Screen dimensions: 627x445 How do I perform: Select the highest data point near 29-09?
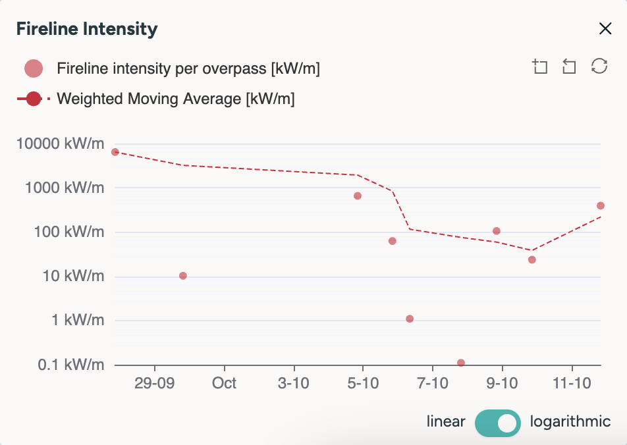pyautogui.click(x=115, y=152)
